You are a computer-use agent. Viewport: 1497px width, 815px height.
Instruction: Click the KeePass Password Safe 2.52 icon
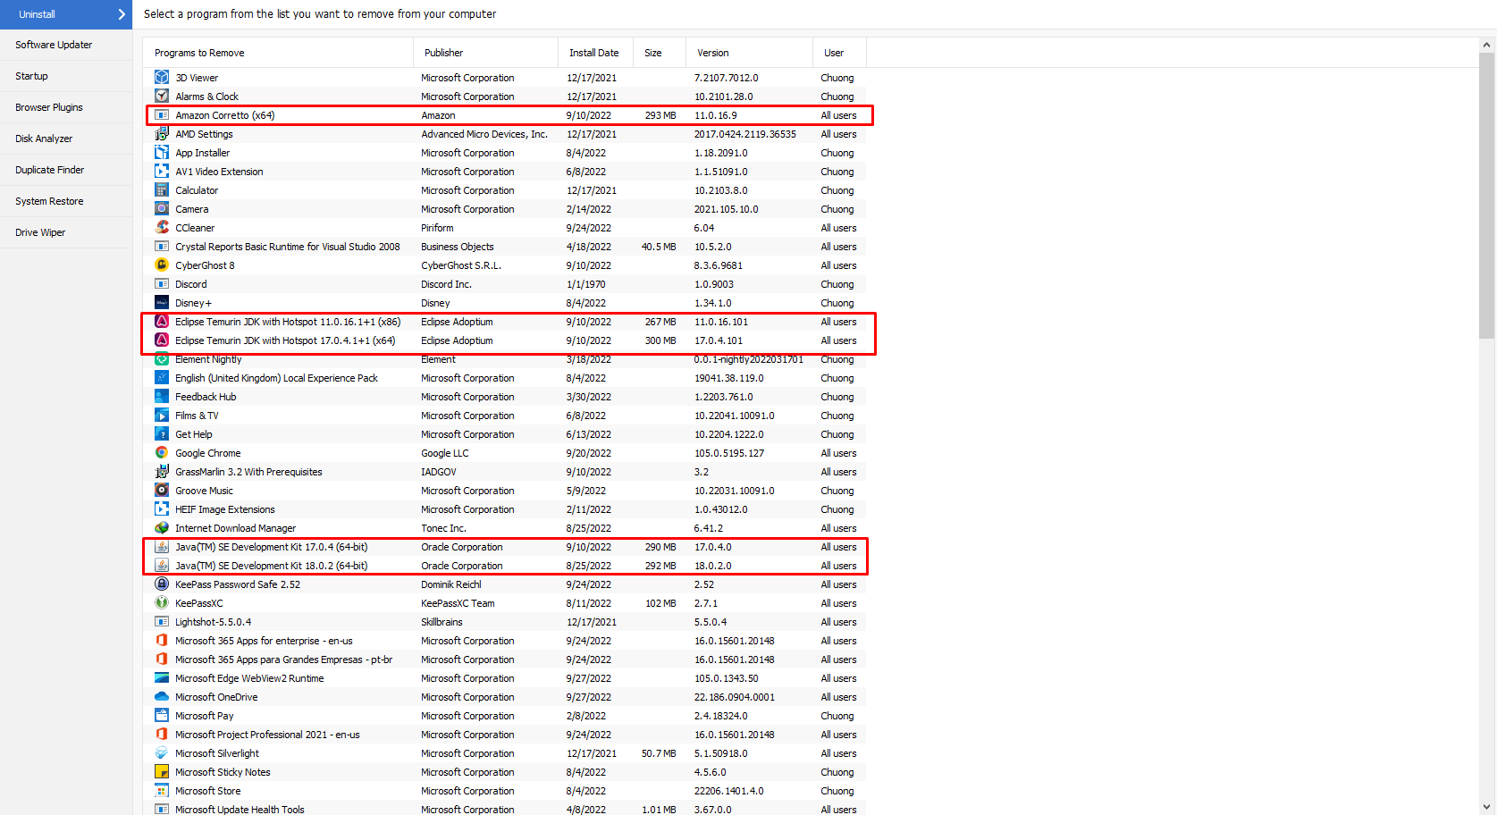[162, 584]
